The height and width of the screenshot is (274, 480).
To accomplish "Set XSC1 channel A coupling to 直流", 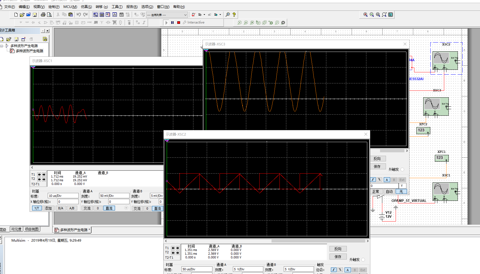I will (x=109, y=208).
